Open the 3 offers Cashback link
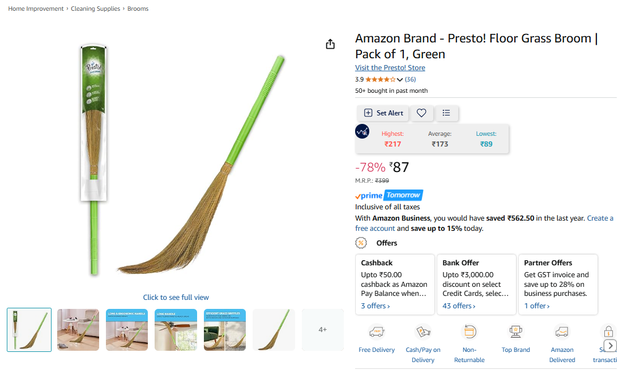Screen dimensions: 623x370 375,306
